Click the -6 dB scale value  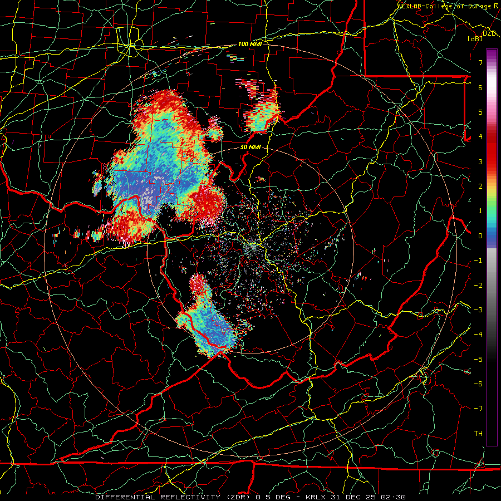[x=478, y=384]
